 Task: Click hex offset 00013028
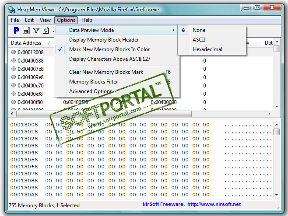coord(24,139)
